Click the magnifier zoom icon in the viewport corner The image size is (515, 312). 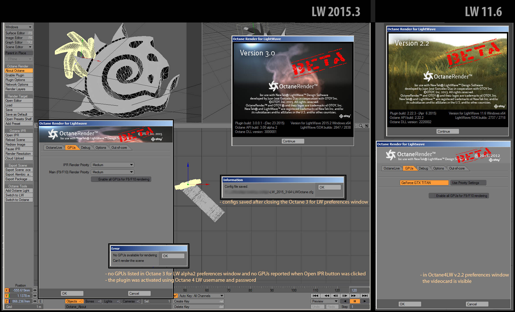click(x=361, y=126)
